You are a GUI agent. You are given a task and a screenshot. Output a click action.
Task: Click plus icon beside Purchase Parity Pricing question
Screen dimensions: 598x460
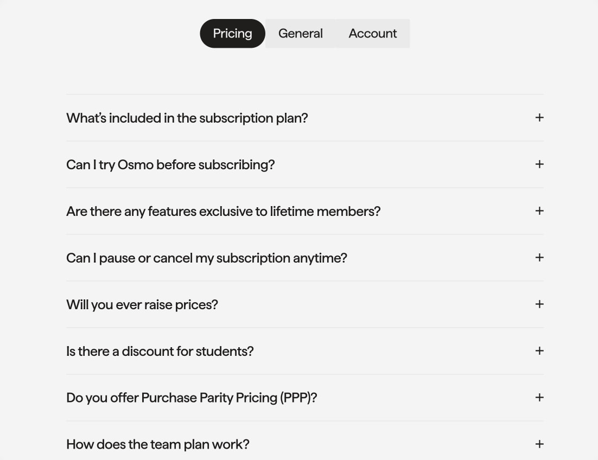[539, 398]
